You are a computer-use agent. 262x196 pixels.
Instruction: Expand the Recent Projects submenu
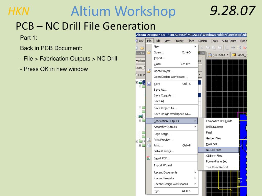click(x=172, y=178)
